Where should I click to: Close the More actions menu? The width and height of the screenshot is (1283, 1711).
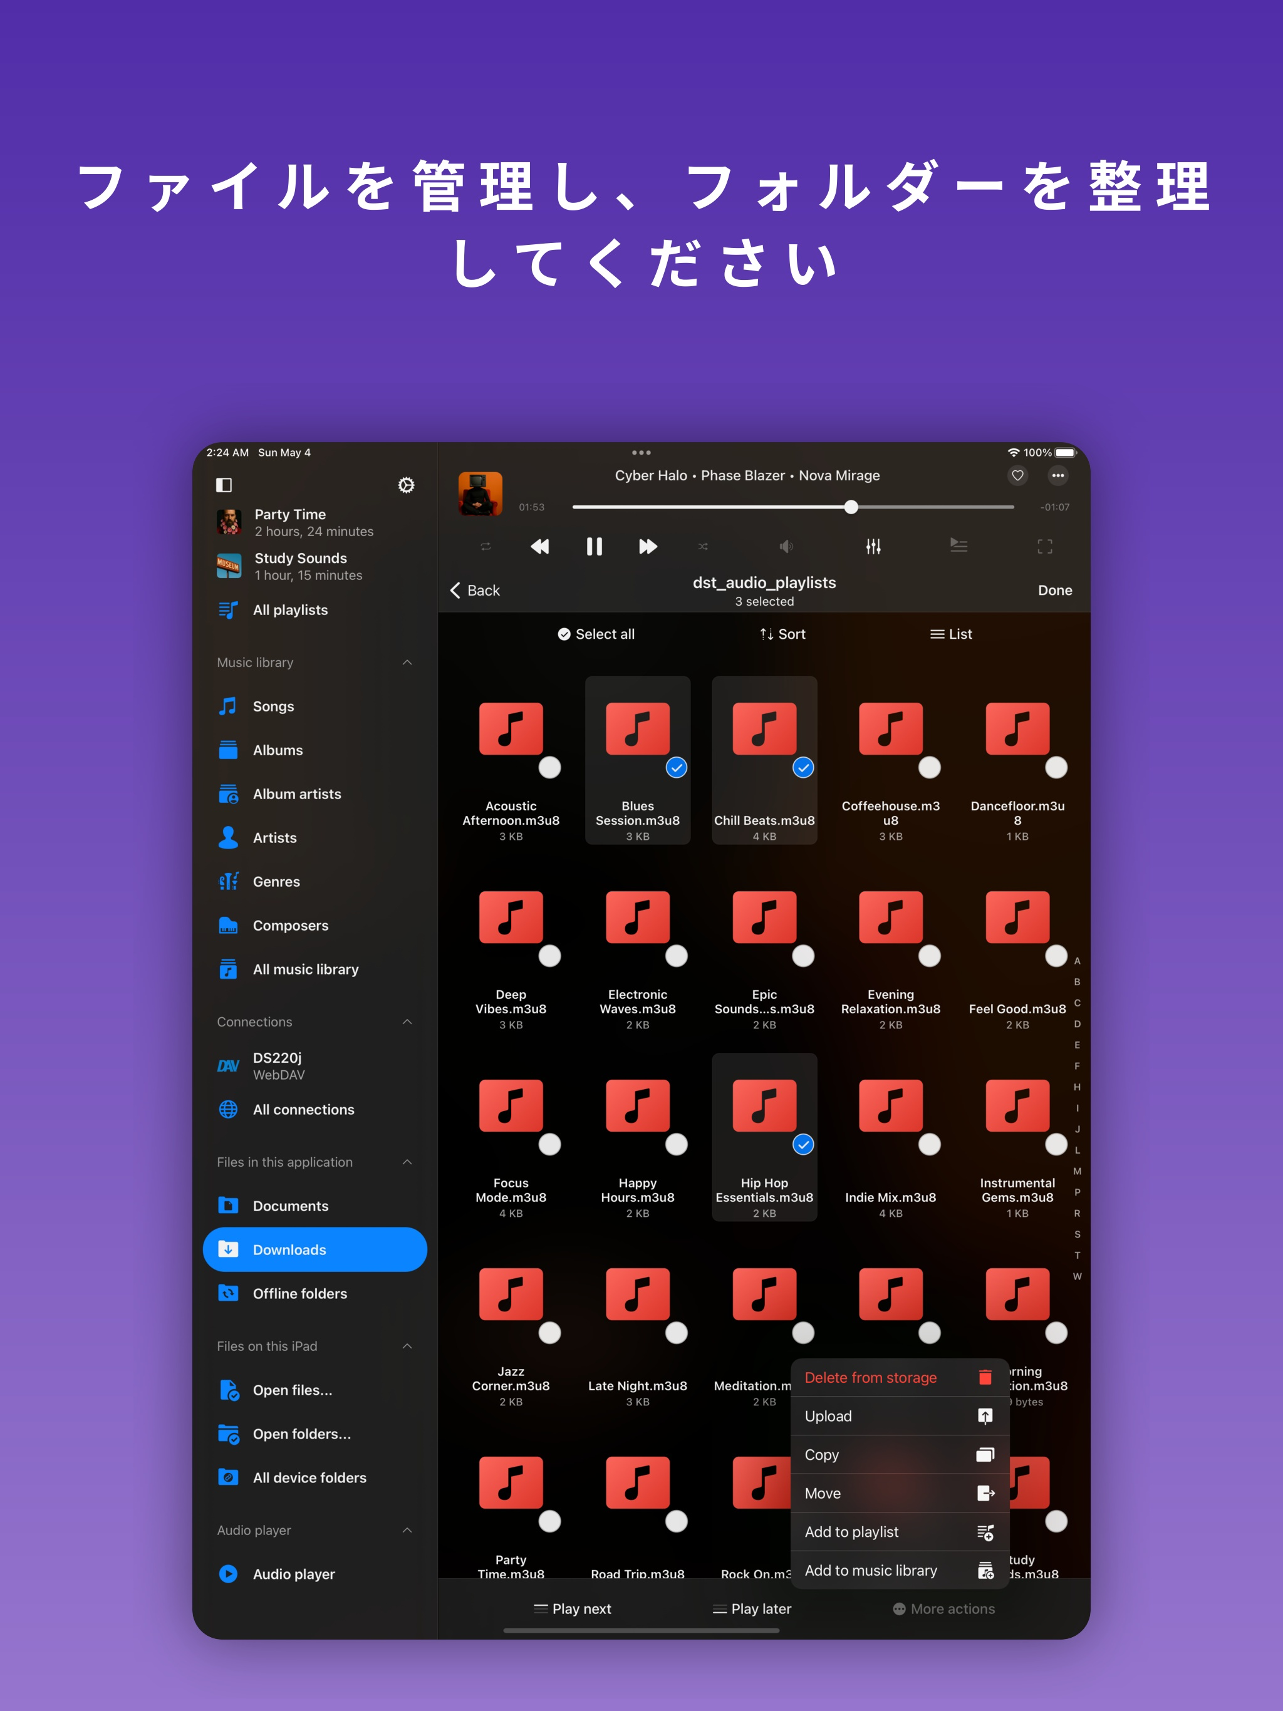[x=944, y=1609]
